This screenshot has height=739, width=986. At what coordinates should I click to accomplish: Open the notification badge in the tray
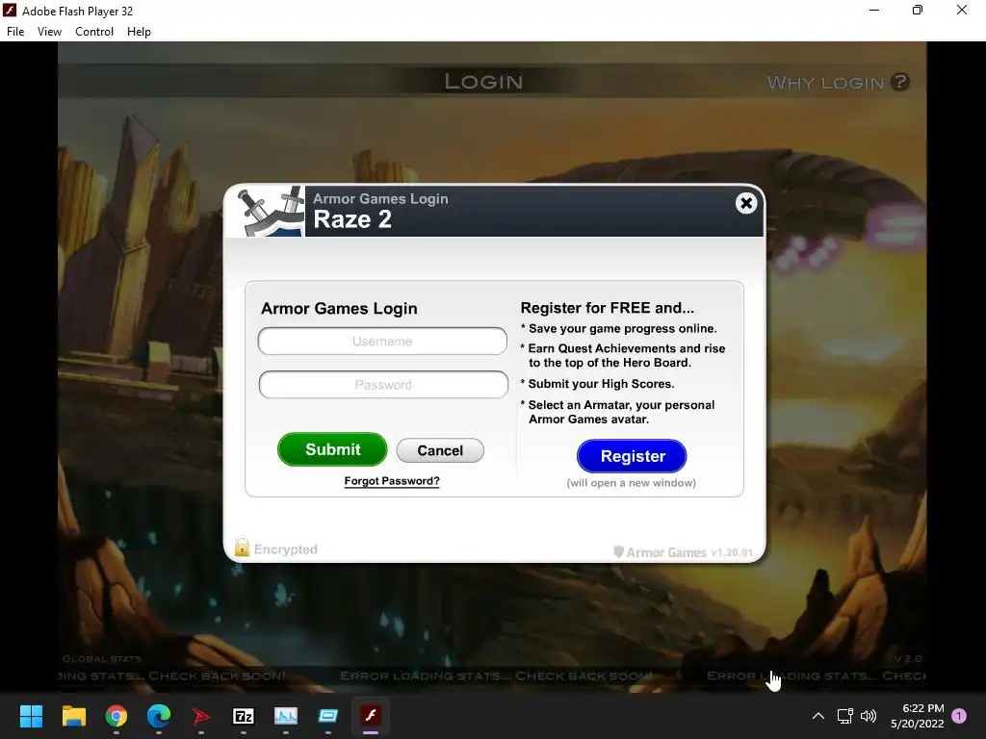(959, 716)
